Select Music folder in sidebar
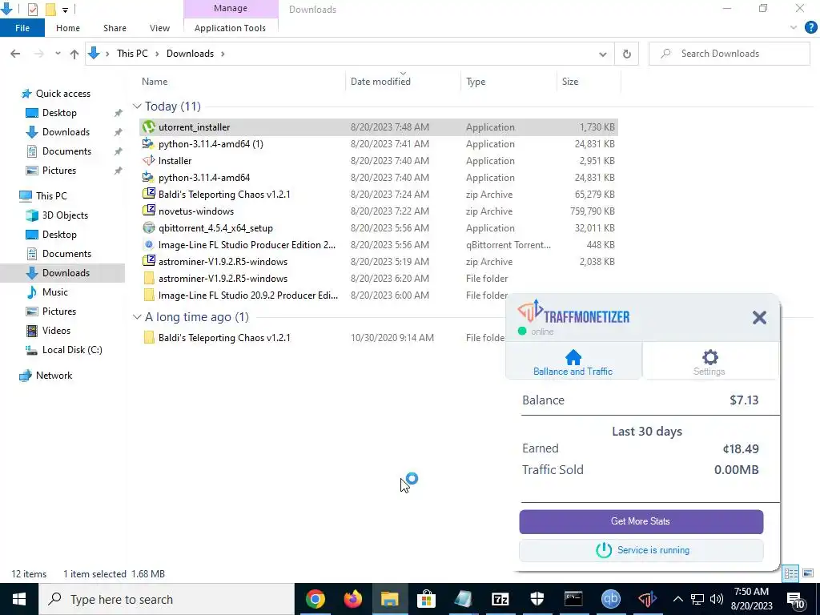The width and height of the screenshot is (820, 615). click(x=55, y=292)
